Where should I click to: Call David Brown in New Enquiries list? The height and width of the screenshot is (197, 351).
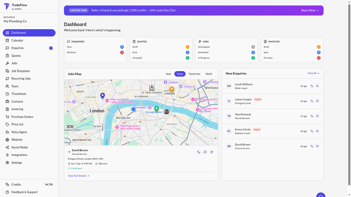(312, 146)
